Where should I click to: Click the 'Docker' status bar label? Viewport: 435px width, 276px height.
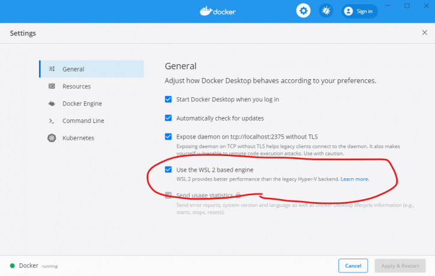(x=29, y=265)
